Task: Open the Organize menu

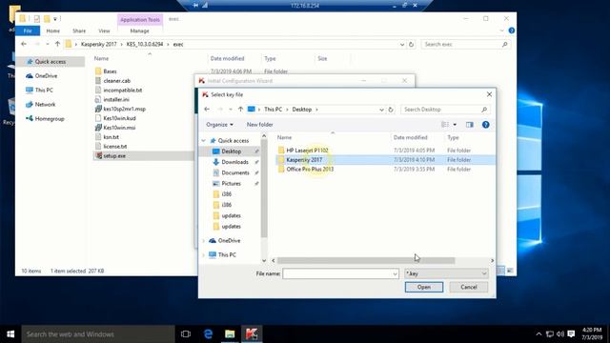Action: point(220,125)
